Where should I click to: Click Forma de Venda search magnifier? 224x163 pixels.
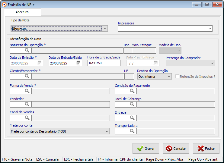pyautogui.click(x=27, y=91)
